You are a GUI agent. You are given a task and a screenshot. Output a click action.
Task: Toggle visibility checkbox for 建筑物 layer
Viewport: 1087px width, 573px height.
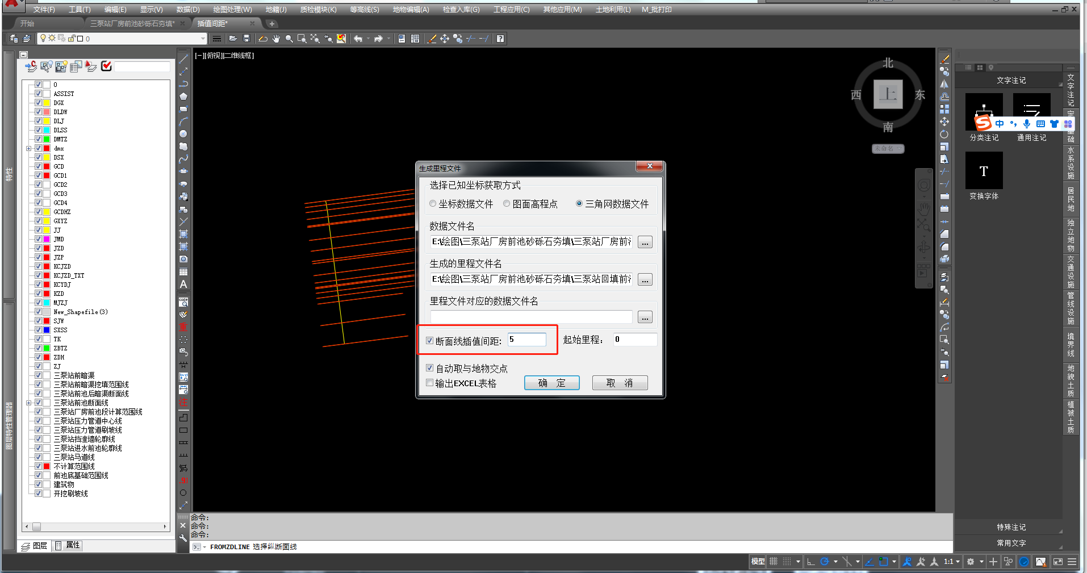[38, 484]
